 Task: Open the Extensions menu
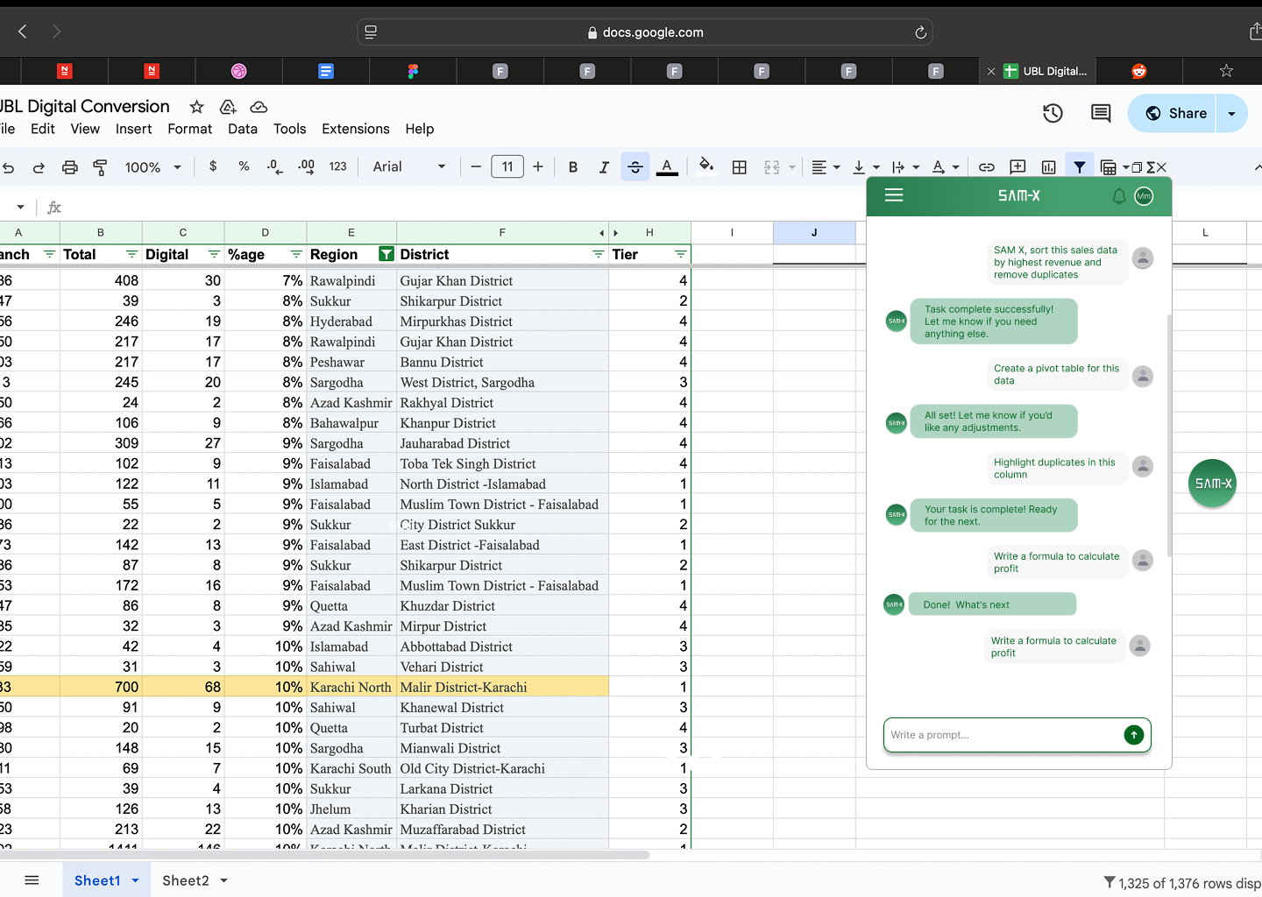[x=355, y=129]
